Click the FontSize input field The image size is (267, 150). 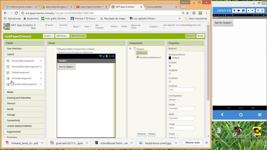pyautogui.click(x=181, y=90)
